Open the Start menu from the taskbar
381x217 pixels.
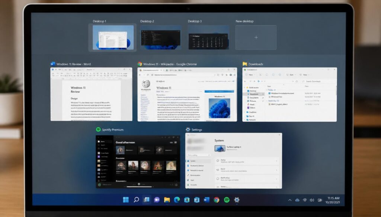[x=126, y=200]
